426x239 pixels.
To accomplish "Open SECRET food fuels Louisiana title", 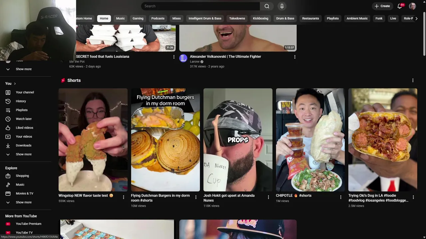I will click(x=103, y=56).
